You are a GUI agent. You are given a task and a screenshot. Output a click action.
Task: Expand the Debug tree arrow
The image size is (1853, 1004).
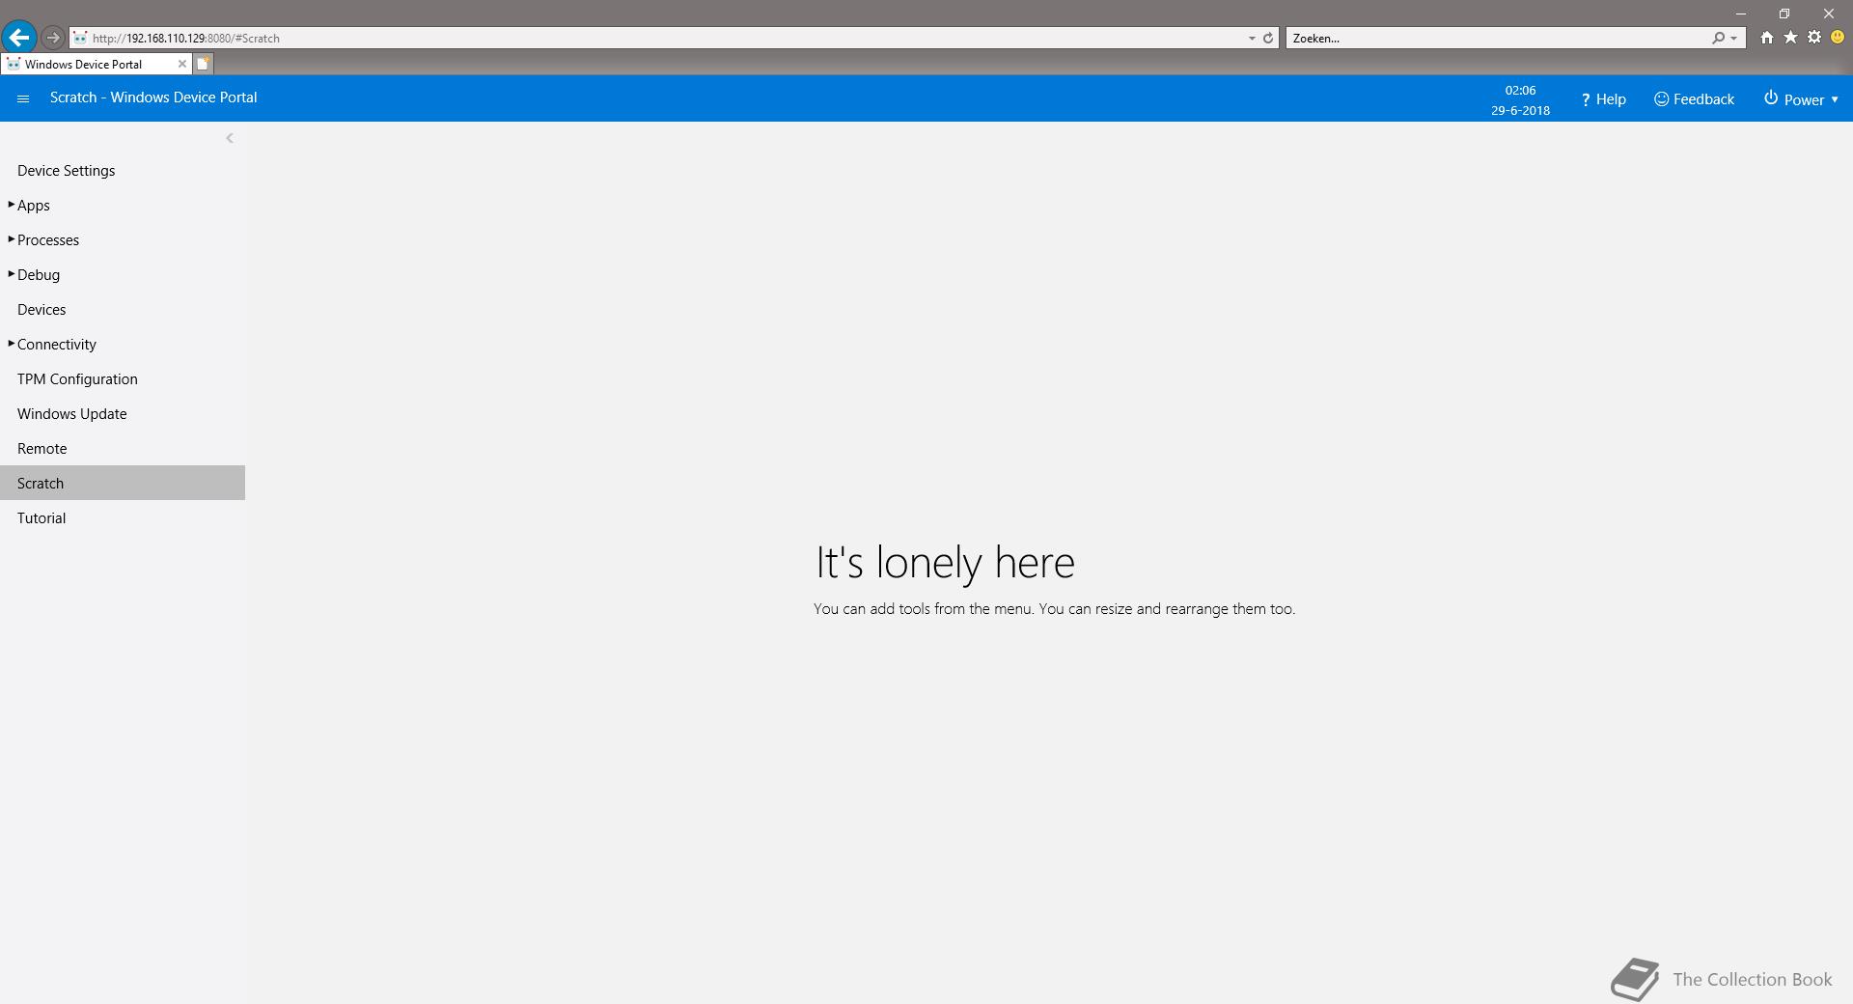11,274
